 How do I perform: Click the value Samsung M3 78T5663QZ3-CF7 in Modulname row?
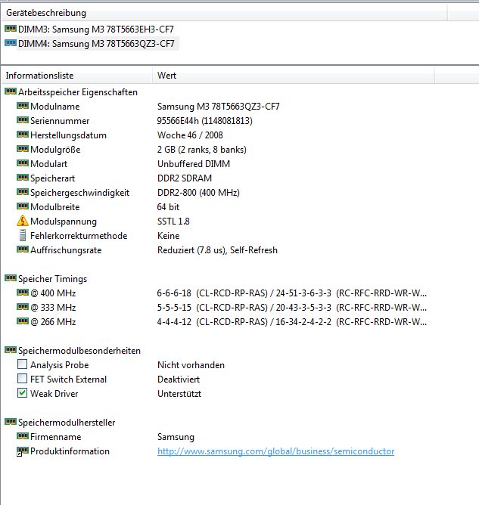tap(218, 107)
